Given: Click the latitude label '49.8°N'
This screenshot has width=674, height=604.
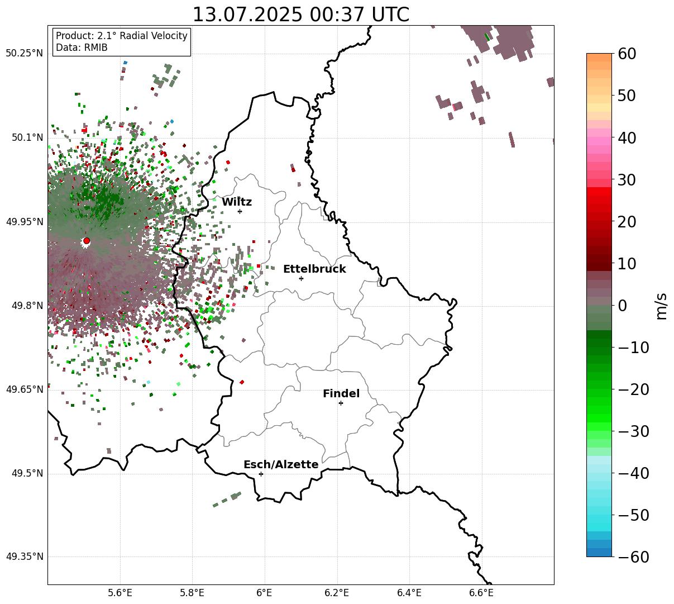Looking at the screenshot, I should click(27, 306).
